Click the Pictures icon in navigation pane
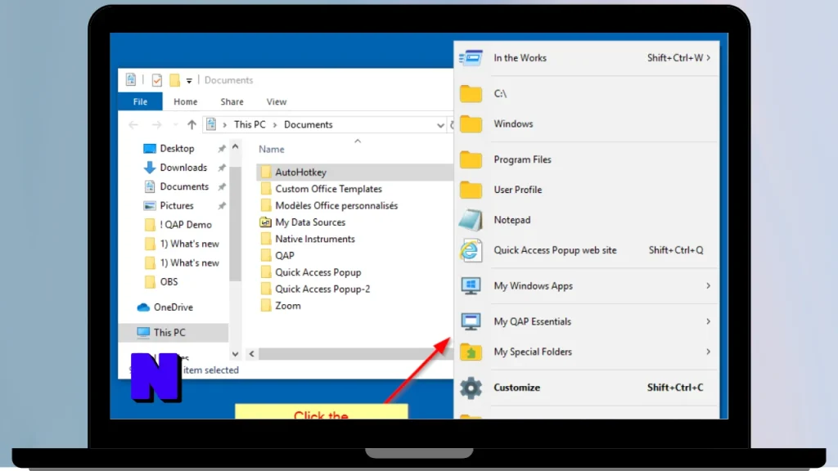 pyautogui.click(x=150, y=205)
